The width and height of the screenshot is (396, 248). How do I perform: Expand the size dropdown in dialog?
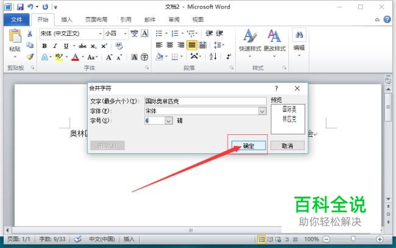tap(169, 120)
